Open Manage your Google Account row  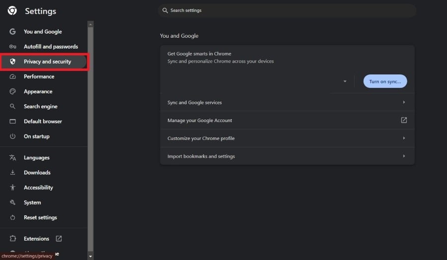pos(287,120)
